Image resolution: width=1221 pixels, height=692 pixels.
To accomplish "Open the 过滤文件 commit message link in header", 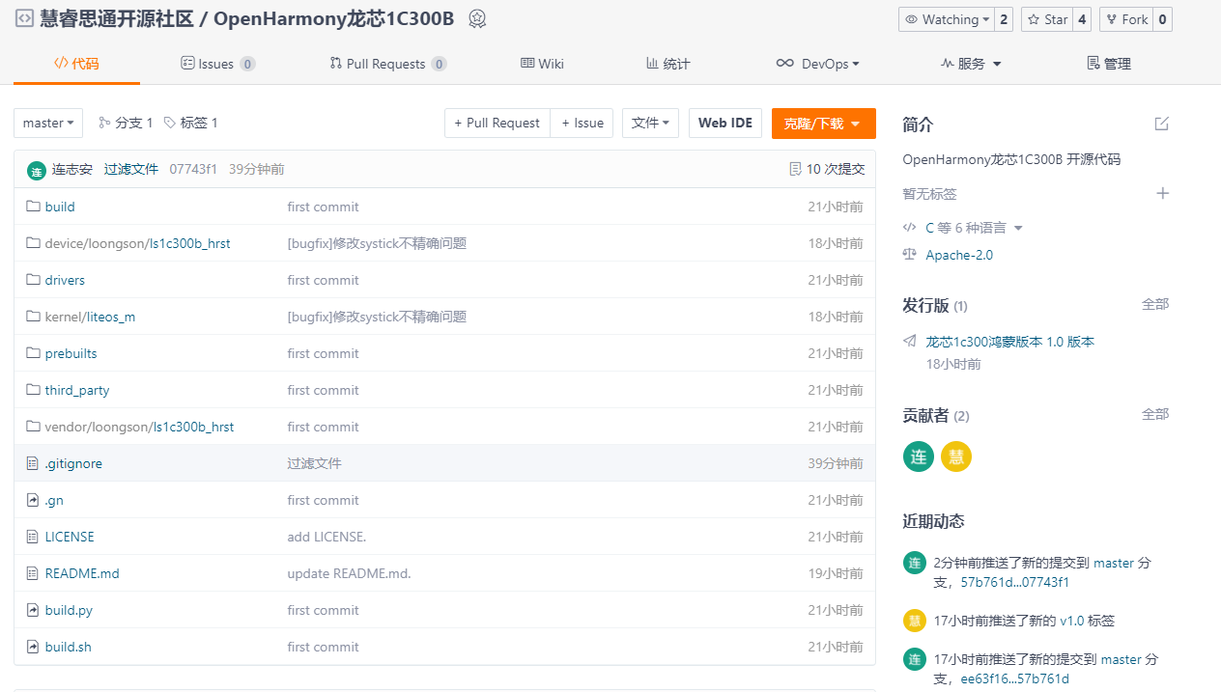I will 131,169.
